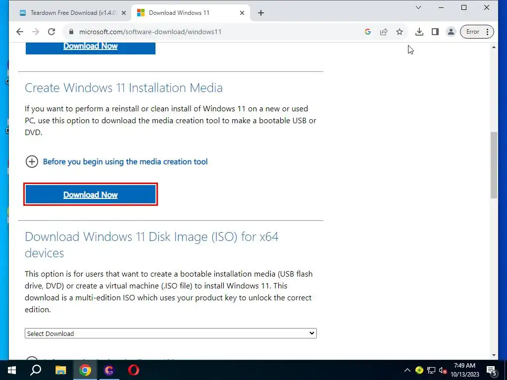Open Windows taskbar search
Image resolution: width=507 pixels, height=380 pixels.
[x=36, y=370]
